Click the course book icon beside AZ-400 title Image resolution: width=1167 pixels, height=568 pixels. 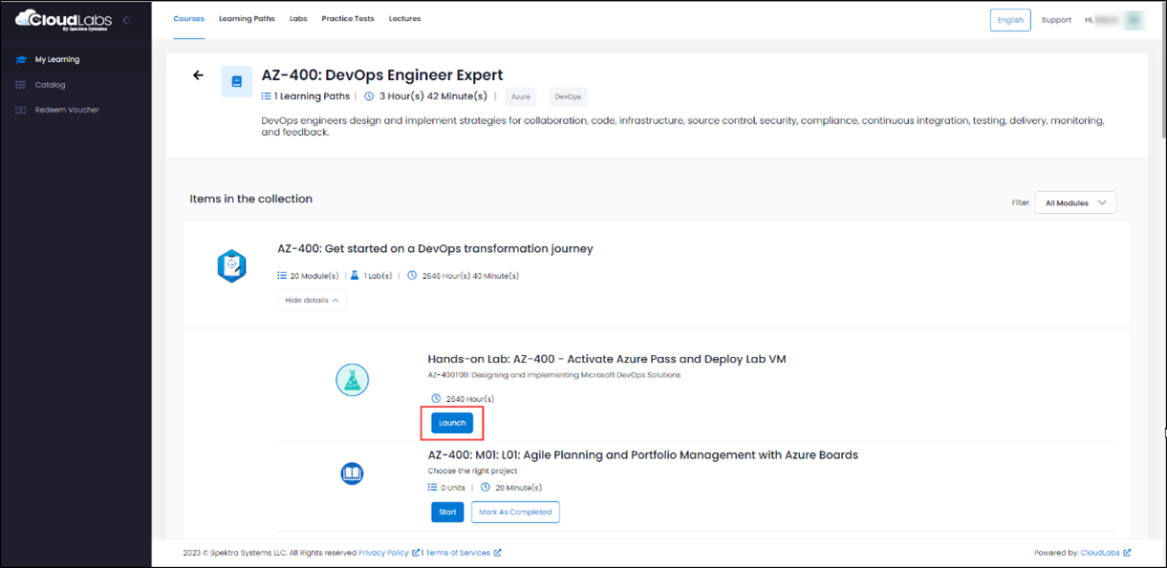tap(237, 82)
